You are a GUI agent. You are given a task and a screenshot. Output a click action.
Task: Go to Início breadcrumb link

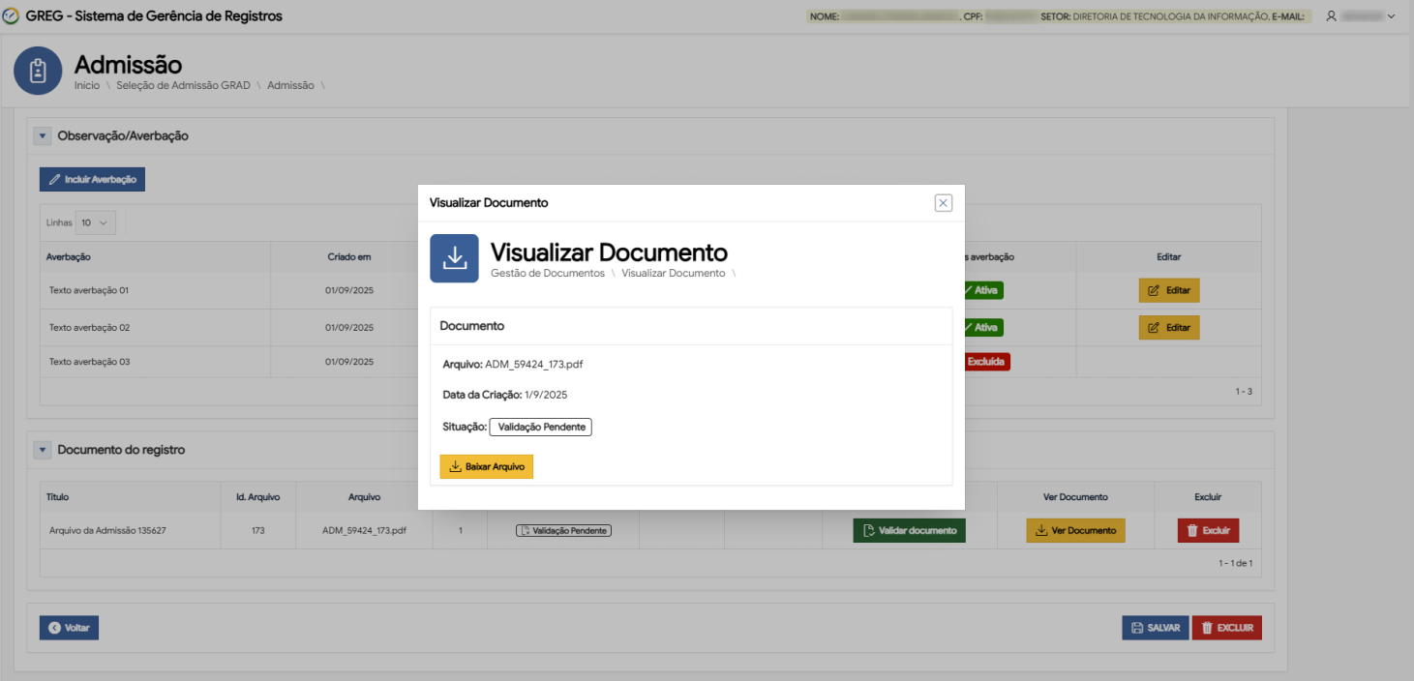(86, 85)
